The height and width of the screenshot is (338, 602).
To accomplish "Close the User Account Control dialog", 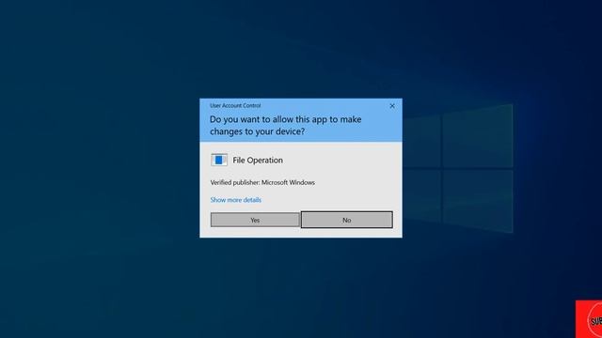I will coord(392,106).
